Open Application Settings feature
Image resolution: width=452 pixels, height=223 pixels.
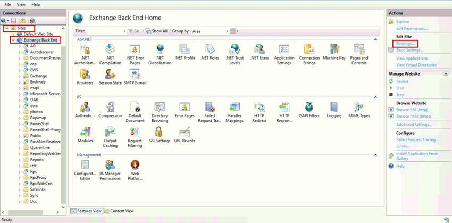click(284, 54)
